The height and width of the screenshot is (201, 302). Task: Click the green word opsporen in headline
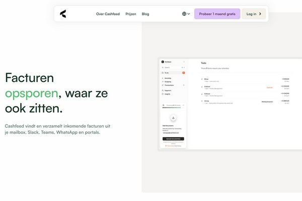32,93
